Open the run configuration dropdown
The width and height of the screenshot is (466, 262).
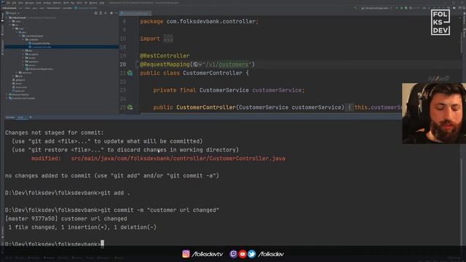pos(376,8)
